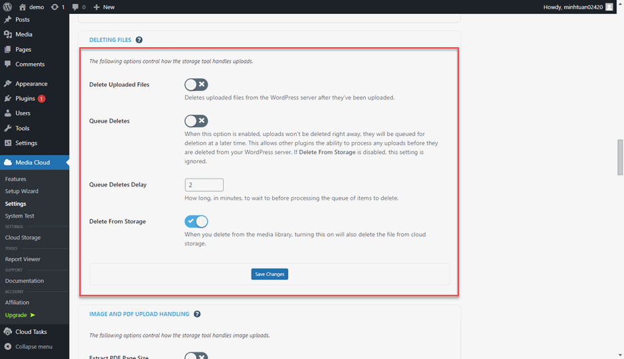This screenshot has height=359, width=624.
Task: Click the Plugins plug icon
Action: click(7, 98)
